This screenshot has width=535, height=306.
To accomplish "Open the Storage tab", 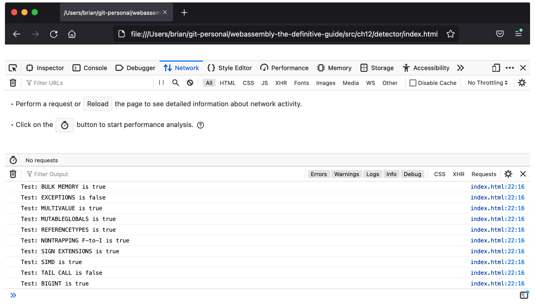I will [377, 68].
